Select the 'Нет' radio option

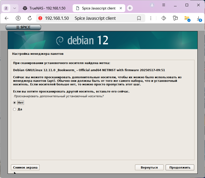coord(14,103)
